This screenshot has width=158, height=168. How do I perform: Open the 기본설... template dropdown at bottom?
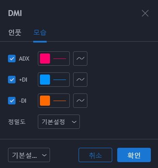[x=29, y=155]
